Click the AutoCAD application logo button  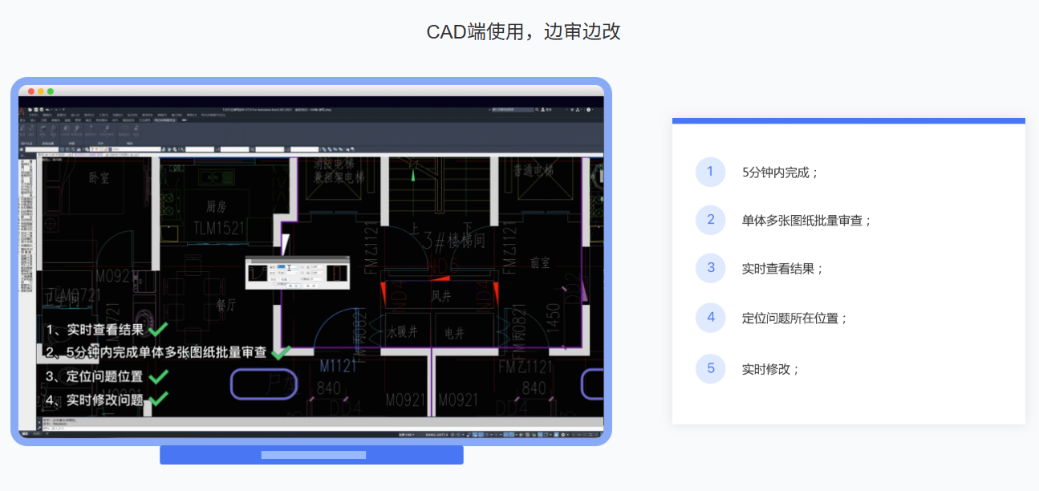tap(22, 109)
